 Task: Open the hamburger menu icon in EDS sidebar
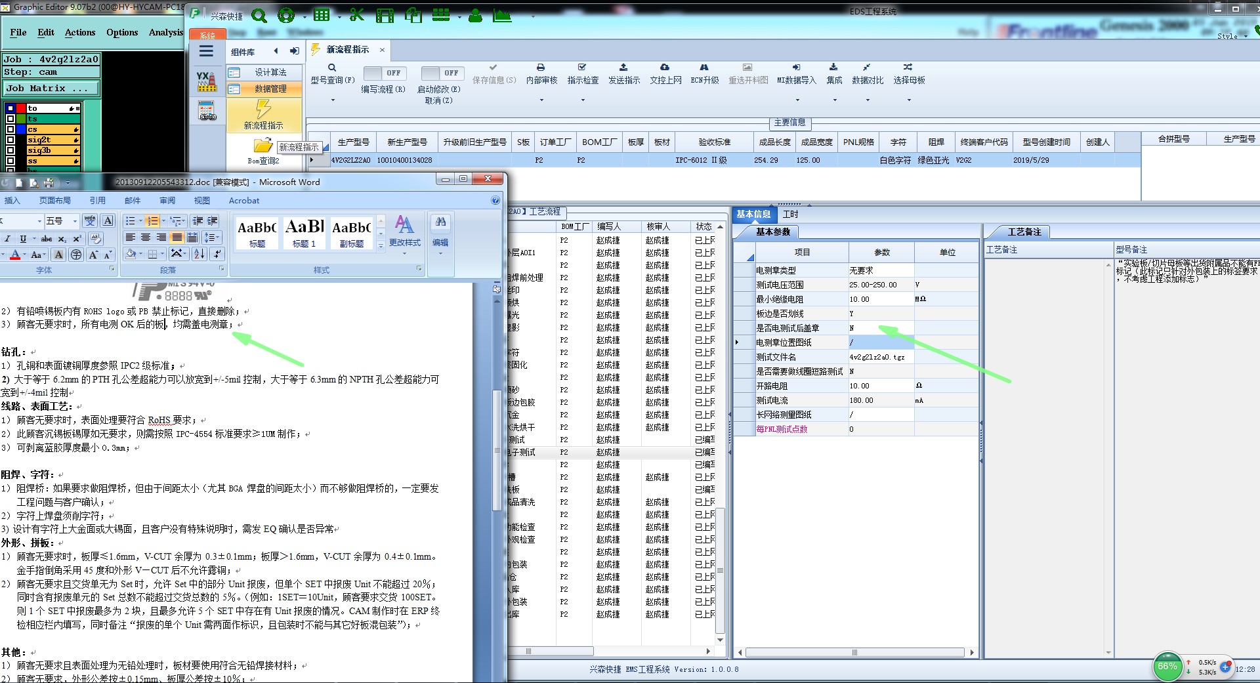(207, 51)
